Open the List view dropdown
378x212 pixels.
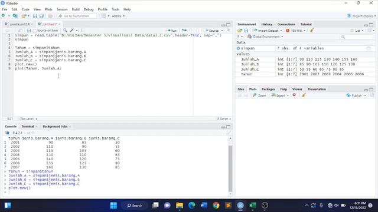click(357, 31)
